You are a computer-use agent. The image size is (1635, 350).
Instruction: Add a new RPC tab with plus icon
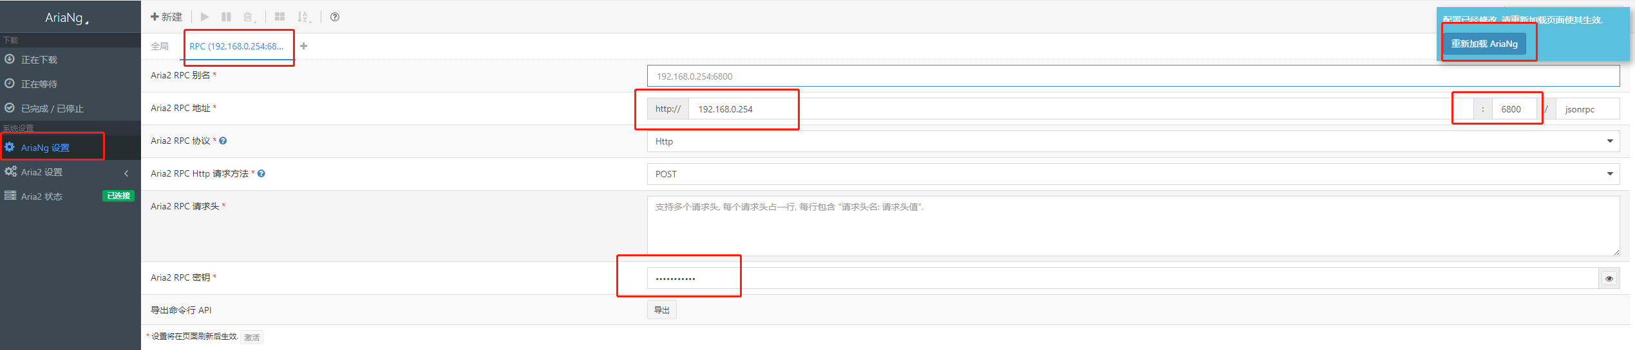pyautogui.click(x=304, y=46)
